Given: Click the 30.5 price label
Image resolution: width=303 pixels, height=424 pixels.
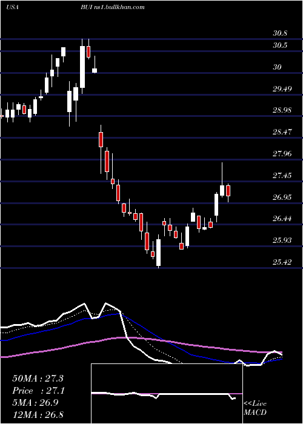Looking at the screenshot, I should [x=280, y=45].
